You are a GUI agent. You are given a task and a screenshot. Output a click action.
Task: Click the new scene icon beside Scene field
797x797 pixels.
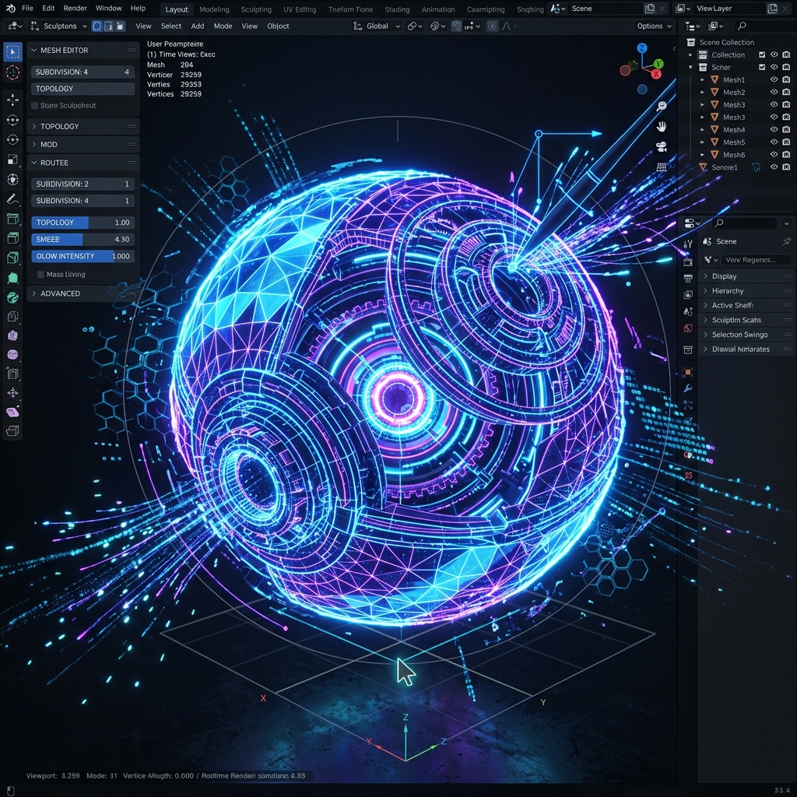pyautogui.click(x=650, y=9)
